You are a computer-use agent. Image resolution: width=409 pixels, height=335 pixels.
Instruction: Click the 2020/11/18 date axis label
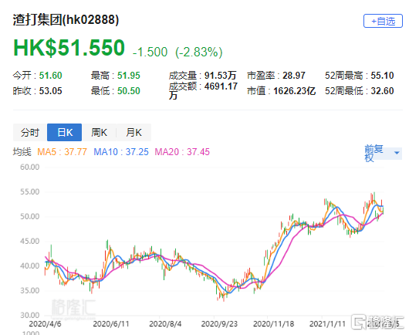pyautogui.click(x=273, y=324)
